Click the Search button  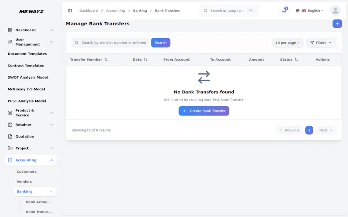(x=161, y=43)
